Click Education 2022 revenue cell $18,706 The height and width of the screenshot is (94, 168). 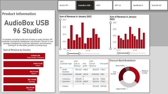point(78,81)
